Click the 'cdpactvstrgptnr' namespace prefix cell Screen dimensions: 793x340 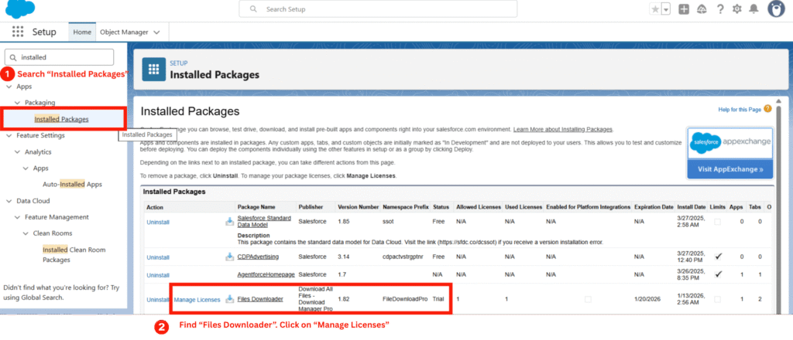[403, 257]
